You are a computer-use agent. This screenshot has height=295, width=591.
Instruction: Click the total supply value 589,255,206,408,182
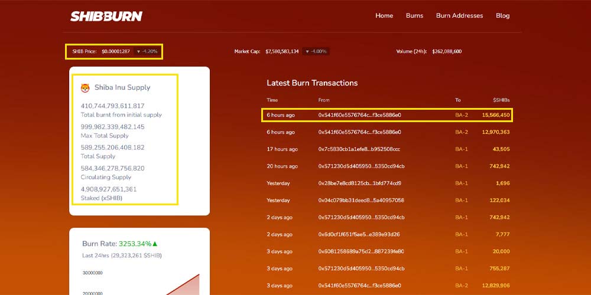(112, 147)
